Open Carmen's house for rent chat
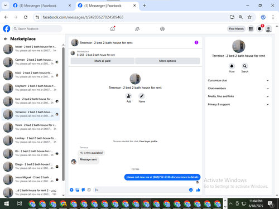Image resolution: width=279 pixels, height=209 pixels. 31,62
